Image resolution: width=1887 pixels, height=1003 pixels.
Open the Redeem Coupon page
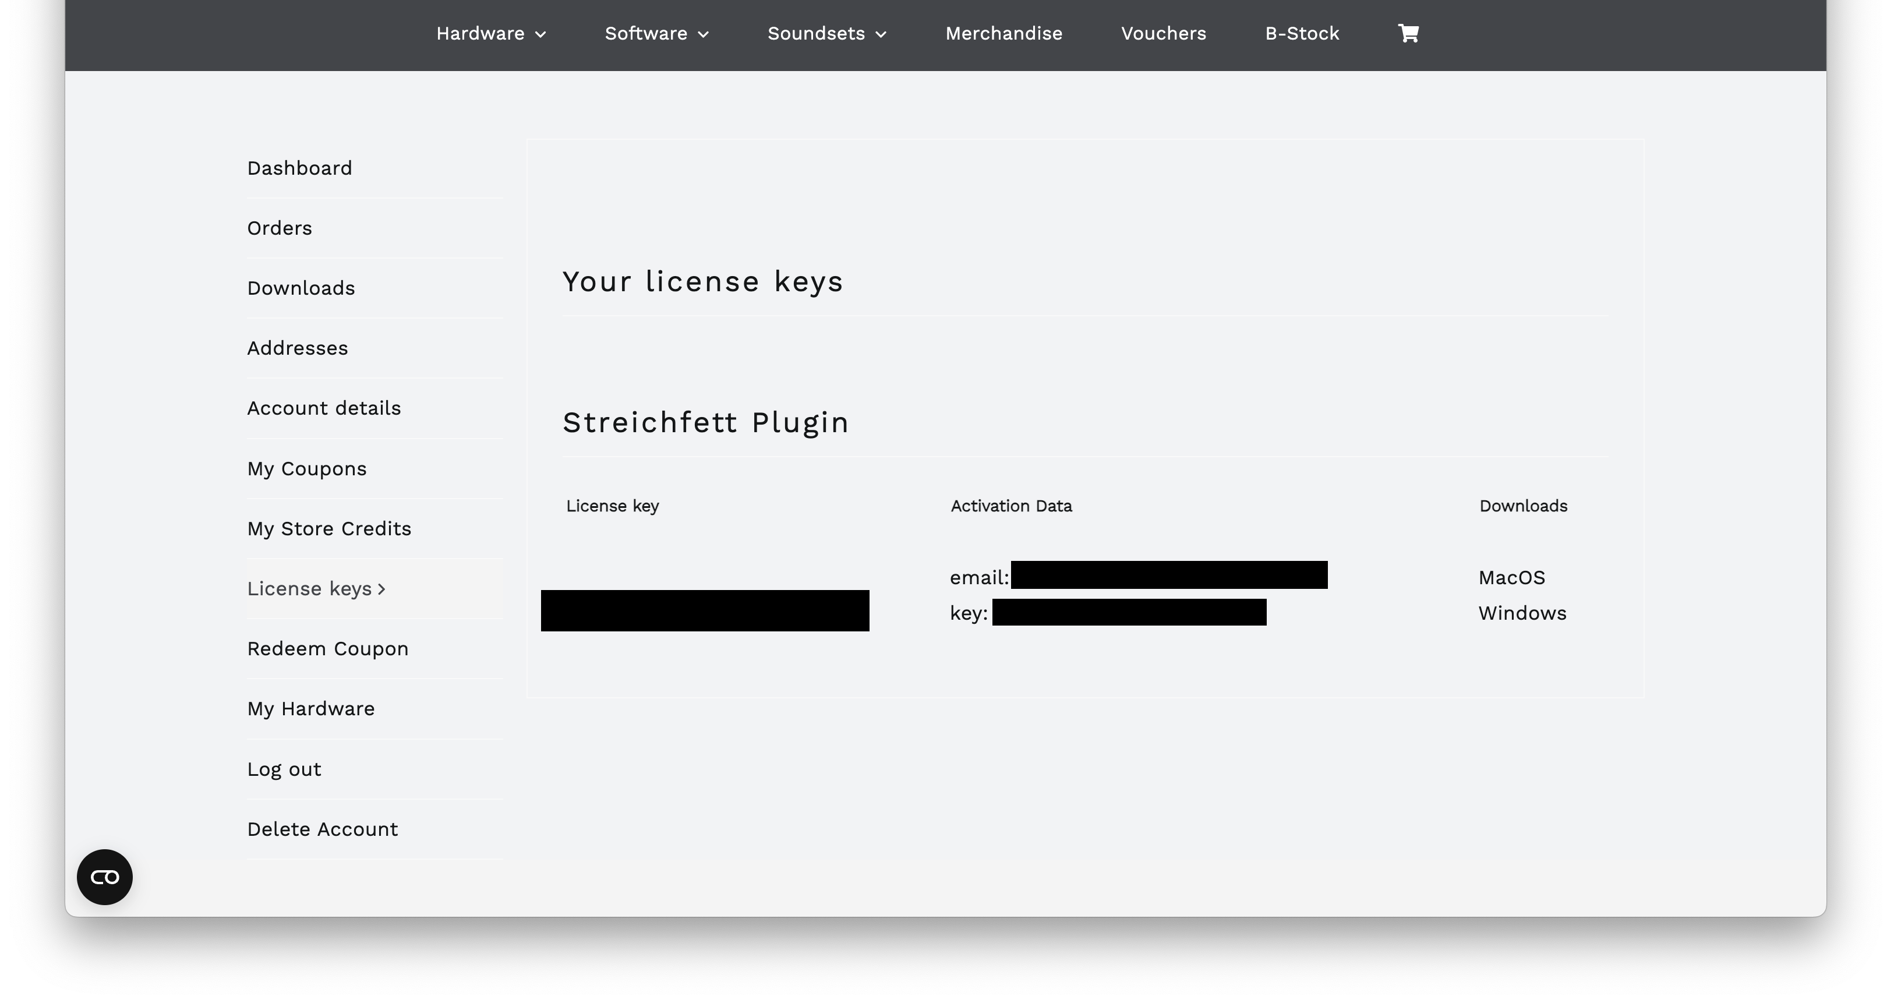coord(327,649)
